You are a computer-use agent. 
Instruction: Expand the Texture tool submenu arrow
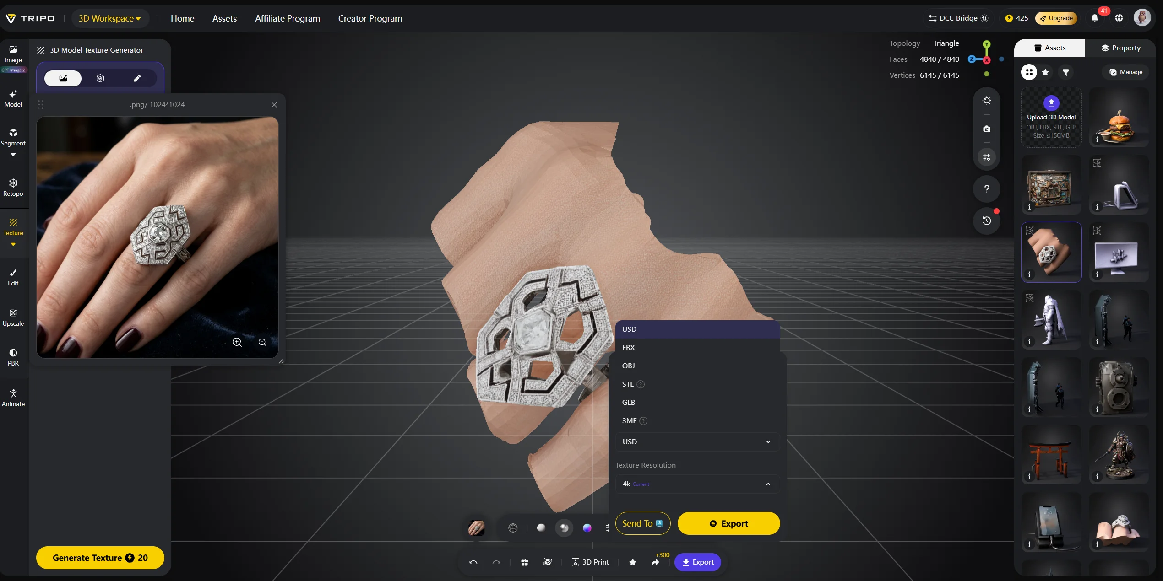coord(13,244)
